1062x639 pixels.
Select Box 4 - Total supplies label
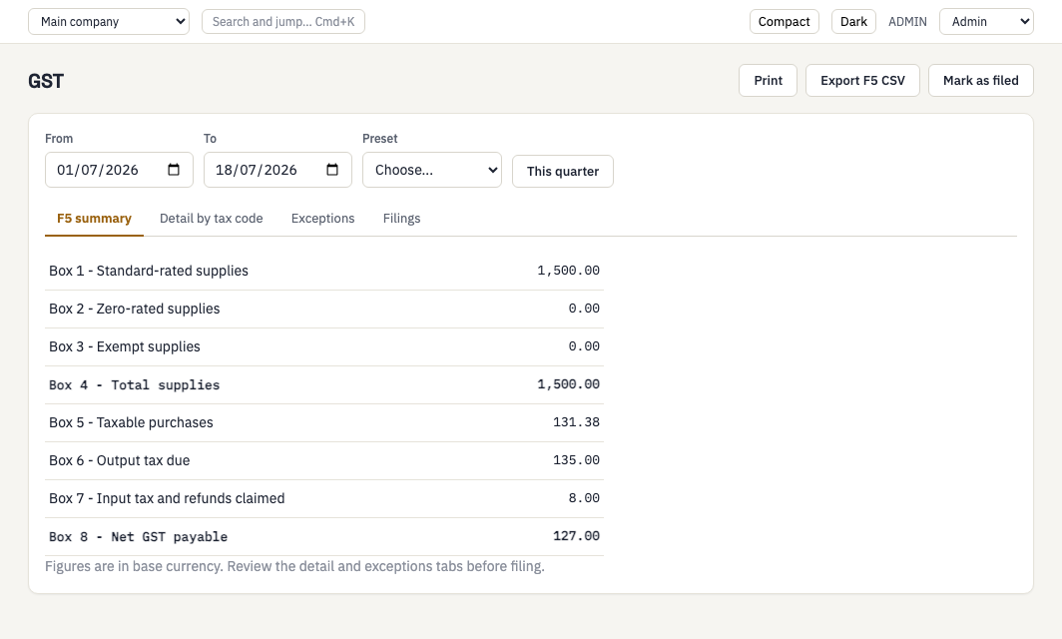[134, 384]
